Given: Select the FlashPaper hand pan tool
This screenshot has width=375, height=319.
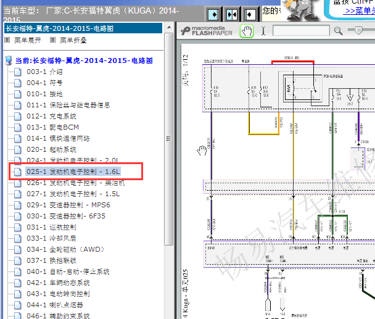Looking at the screenshot, I should [x=247, y=31].
